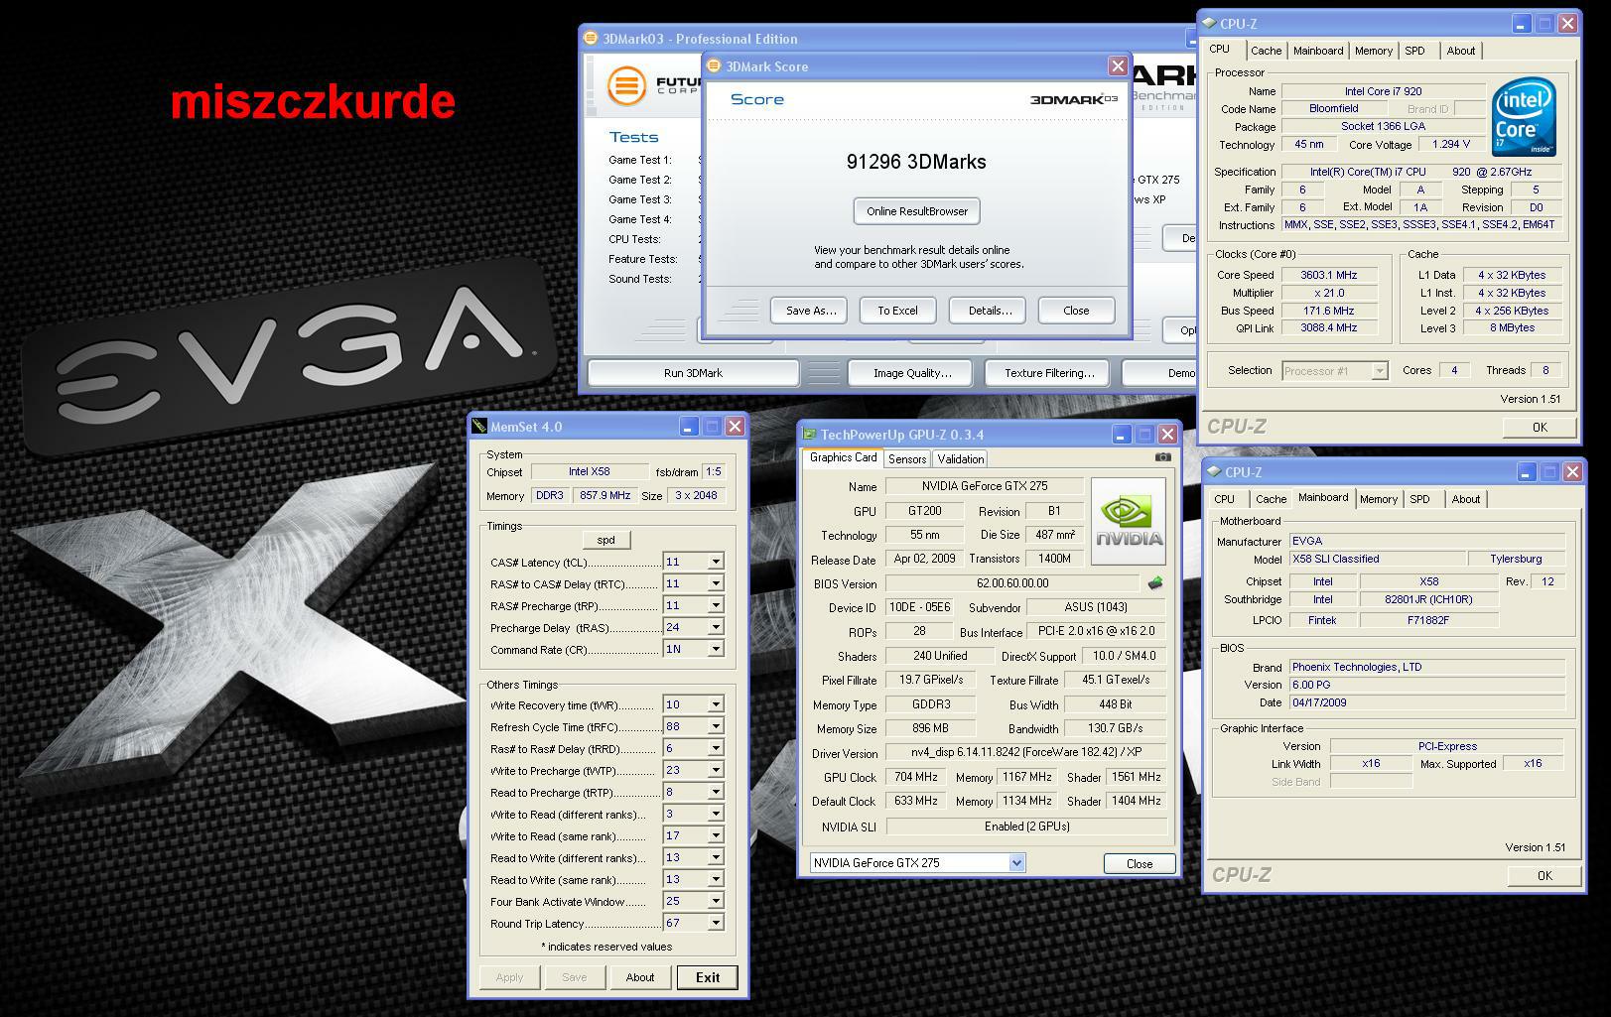The width and height of the screenshot is (1611, 1017).
Task: Switch to the Validation tab in GPU-Z
Action: click(x=961, y=458)
